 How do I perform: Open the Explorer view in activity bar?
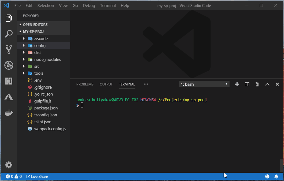click(9, 18)
